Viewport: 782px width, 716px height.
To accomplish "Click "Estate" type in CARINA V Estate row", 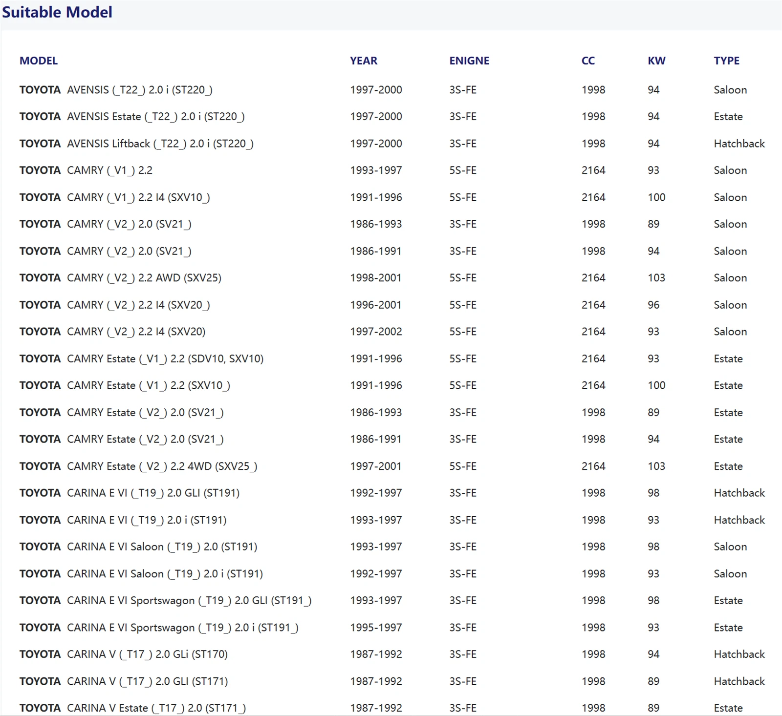I will [728, 708].
